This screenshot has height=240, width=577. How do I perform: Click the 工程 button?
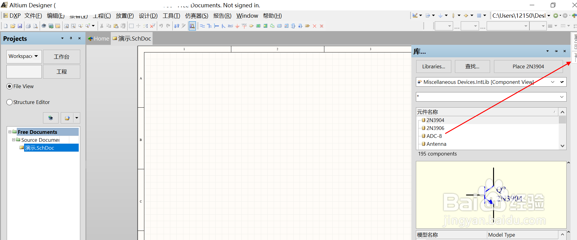[x=62, y=72]
